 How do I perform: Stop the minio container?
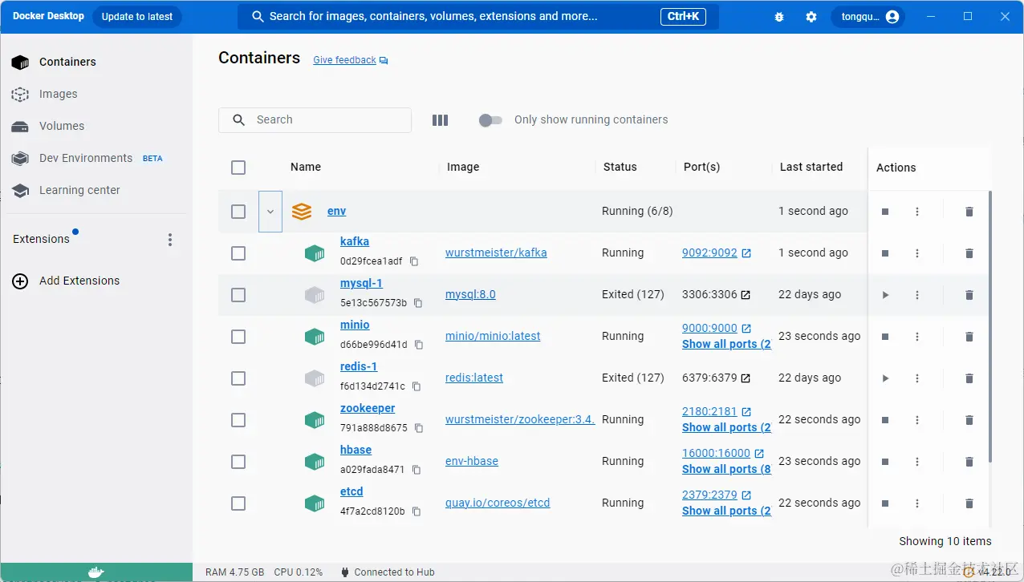[x=885, y=337]
